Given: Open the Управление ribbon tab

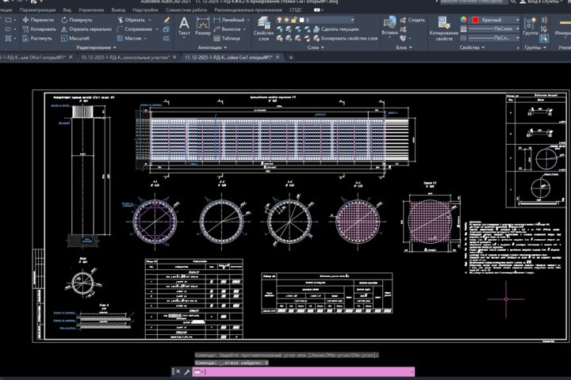Looking at the screenshot, I should [x=91, y=10].
